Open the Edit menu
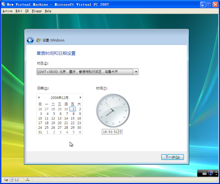Screen dimensions: 220x184 tap(19, 11)
